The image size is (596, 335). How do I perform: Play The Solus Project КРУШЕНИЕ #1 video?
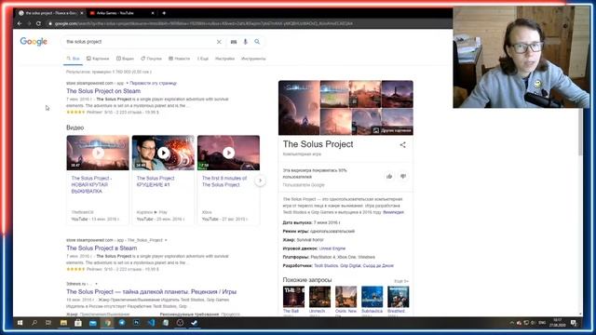tap(164, 153)
